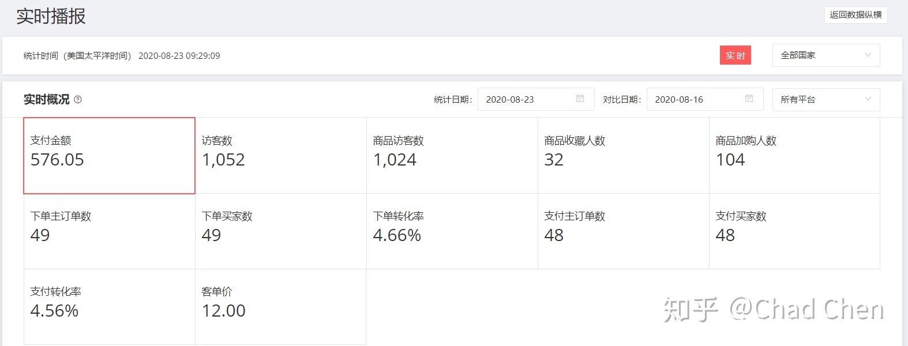Select the 下单主订单数 metric card
The image size is (908, 346).
(x=109, y=231)
